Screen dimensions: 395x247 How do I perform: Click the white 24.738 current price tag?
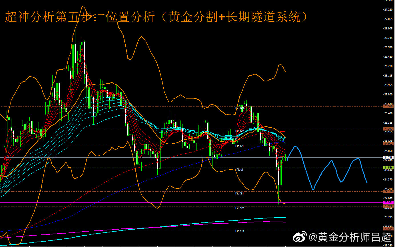click(388, 157)
